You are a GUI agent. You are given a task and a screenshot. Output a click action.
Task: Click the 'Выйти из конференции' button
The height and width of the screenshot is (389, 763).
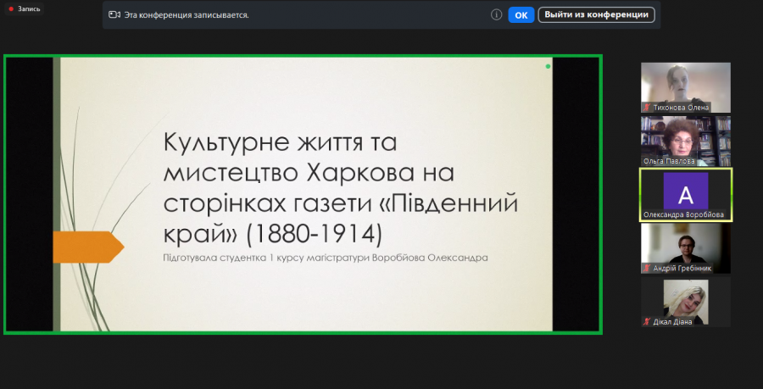click(596, 14)
